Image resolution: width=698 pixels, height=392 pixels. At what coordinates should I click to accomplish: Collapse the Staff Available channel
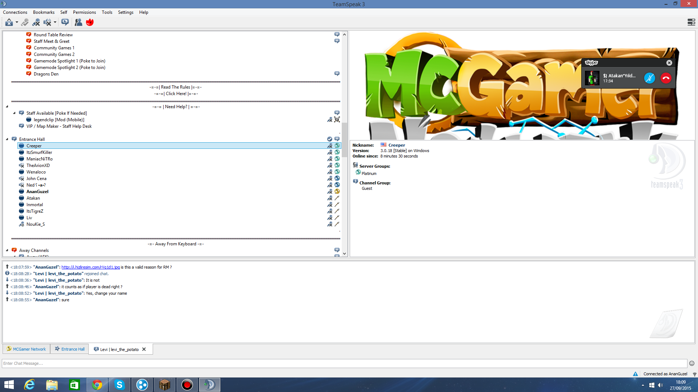pyautogui.click(x=14, y=113)
